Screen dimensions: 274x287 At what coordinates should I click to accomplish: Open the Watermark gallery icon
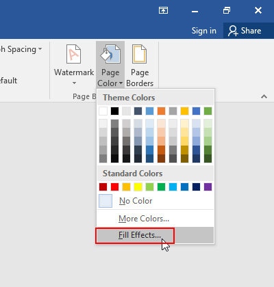pos(73,54)
